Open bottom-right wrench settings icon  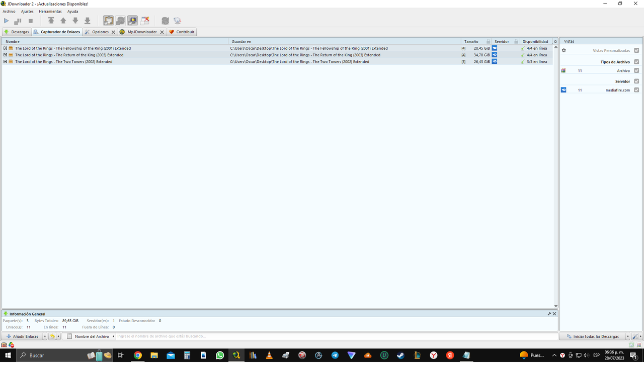[635, 336]
